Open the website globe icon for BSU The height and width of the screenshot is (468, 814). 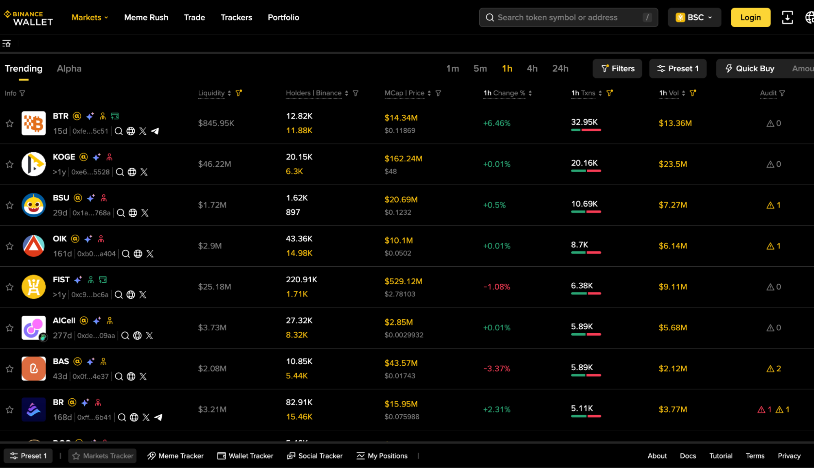132,213
